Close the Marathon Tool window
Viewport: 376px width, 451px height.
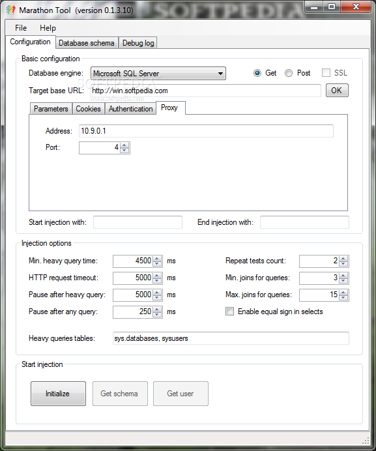pyautogui.click(x=356, y=7)
